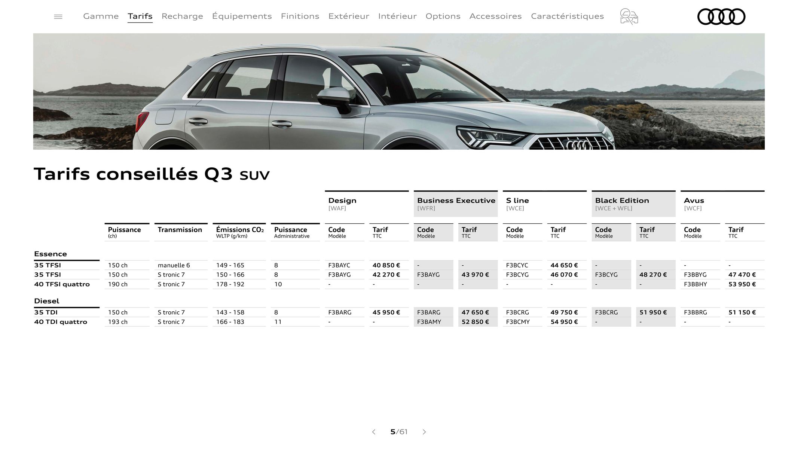Click the Diesel section label

coord(47,301)
